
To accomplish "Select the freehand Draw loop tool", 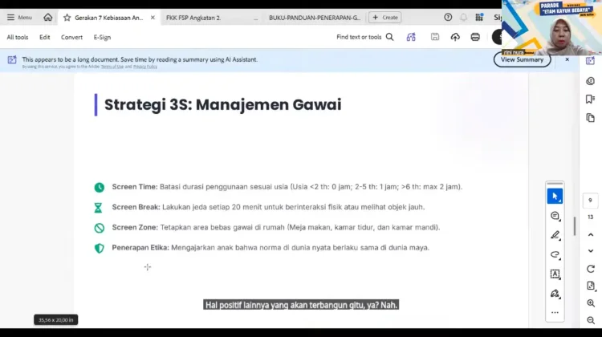I will pyautogui.click(x=555, y=255).
